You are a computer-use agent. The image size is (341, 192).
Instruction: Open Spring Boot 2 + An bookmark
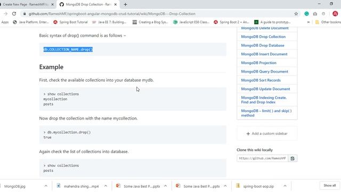tap(231, 22)
